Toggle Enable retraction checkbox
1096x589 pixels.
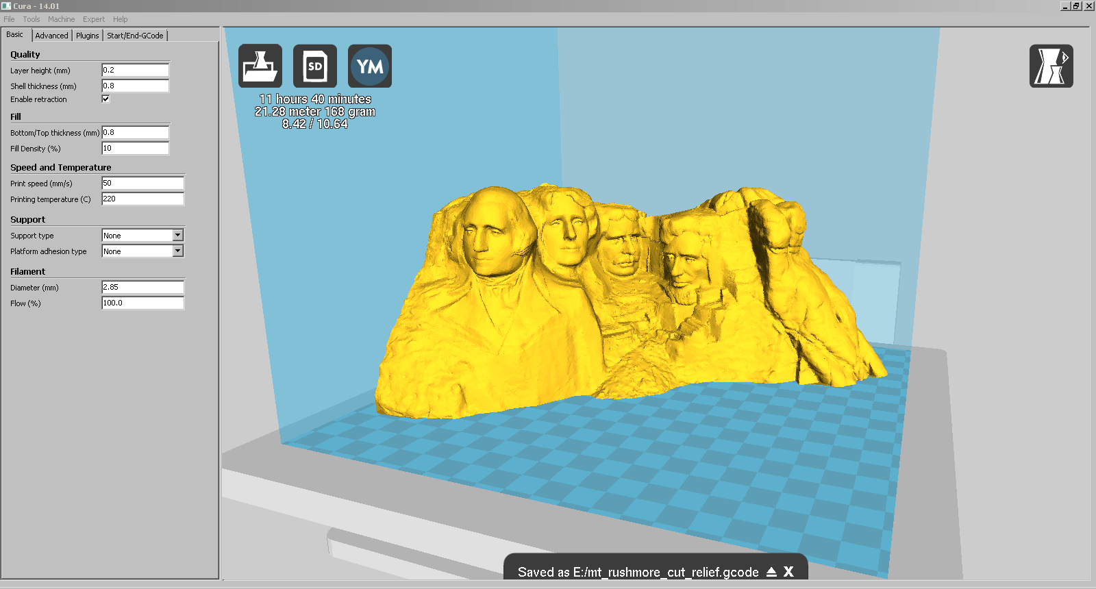(x=105, y=99)
